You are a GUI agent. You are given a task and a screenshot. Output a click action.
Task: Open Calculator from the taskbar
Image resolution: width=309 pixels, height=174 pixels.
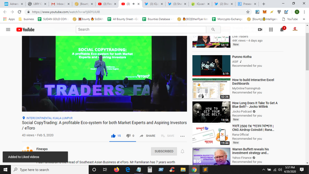(150, 170)
